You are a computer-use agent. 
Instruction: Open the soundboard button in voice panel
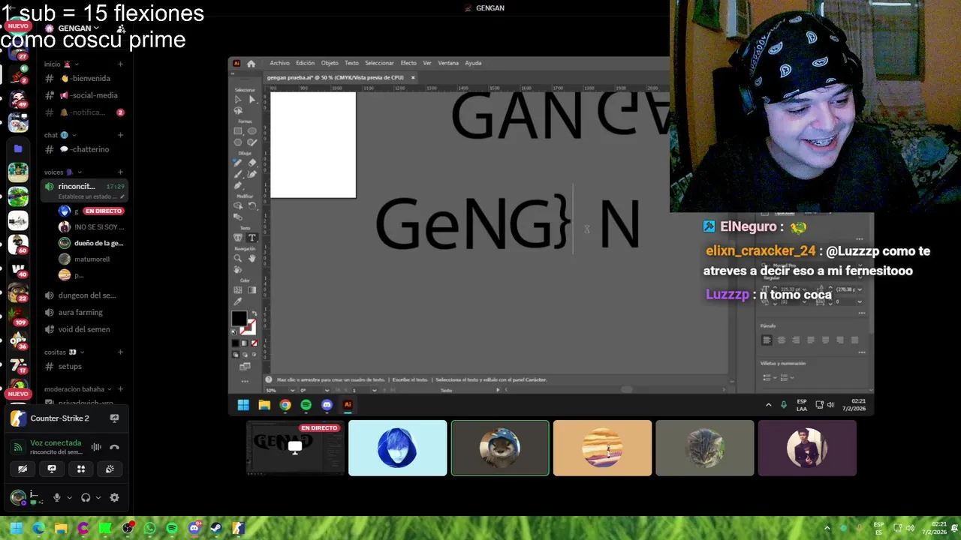pos(110,469)
